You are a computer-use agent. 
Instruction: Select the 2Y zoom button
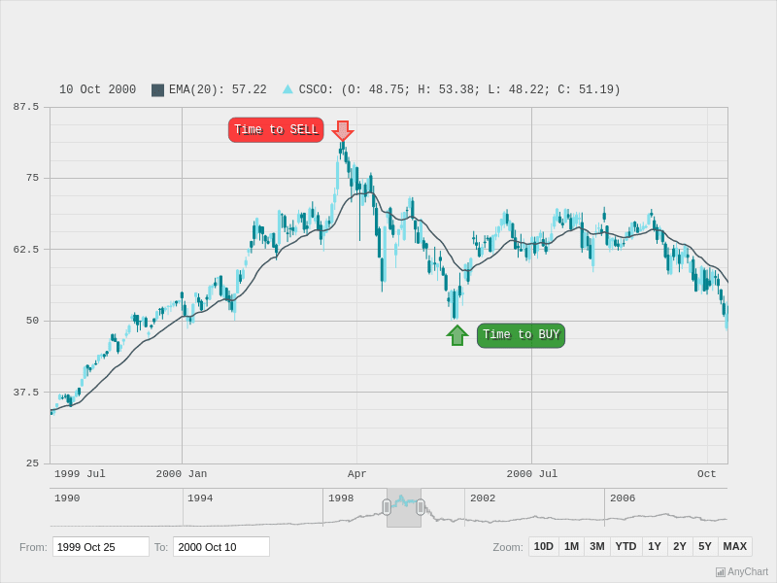[x=680, y=546]
